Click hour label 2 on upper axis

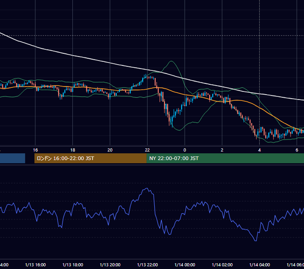coord(222,150)
